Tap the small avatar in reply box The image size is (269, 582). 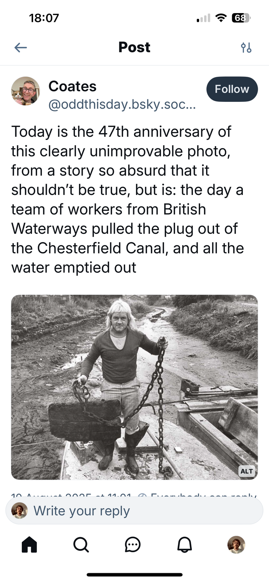[x=20, y=511]
